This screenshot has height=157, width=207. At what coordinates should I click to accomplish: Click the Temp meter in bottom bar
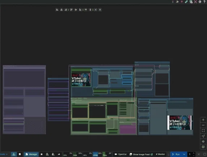[x=107, y=154]
